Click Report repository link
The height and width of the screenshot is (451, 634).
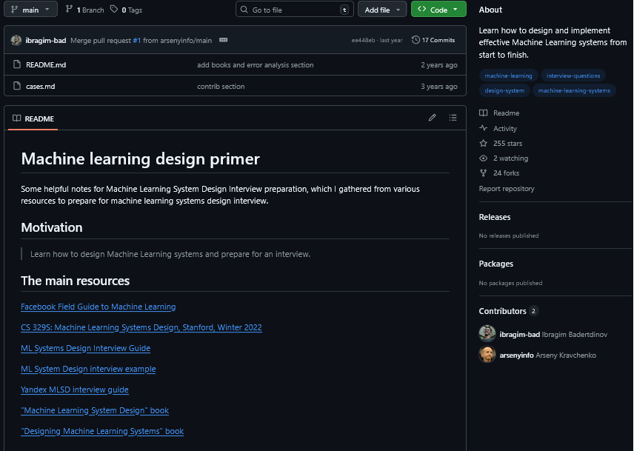[x=507, y=189]
